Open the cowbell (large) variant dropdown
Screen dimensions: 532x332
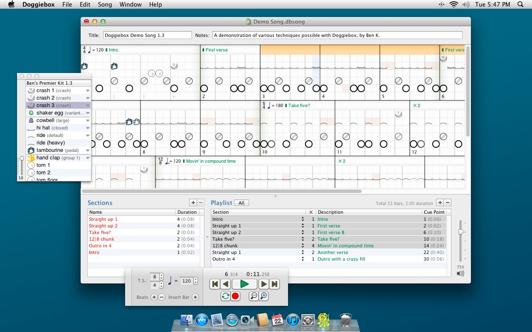click(x=88, y=120)
